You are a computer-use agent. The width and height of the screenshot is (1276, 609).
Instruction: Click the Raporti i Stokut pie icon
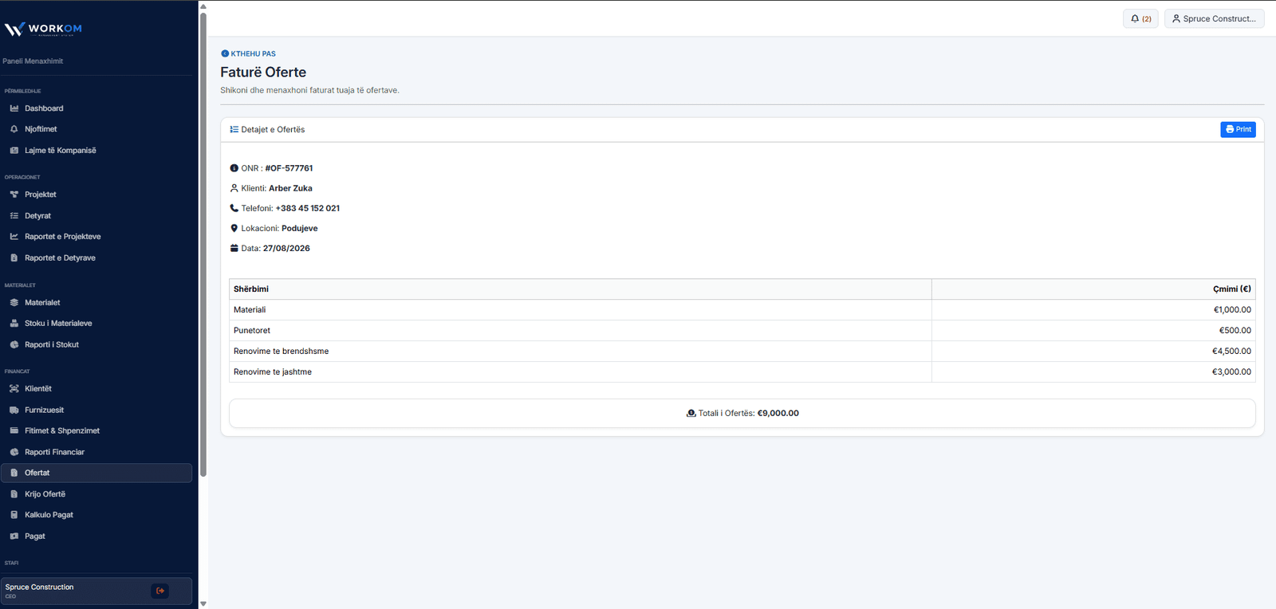pos(14,345)
